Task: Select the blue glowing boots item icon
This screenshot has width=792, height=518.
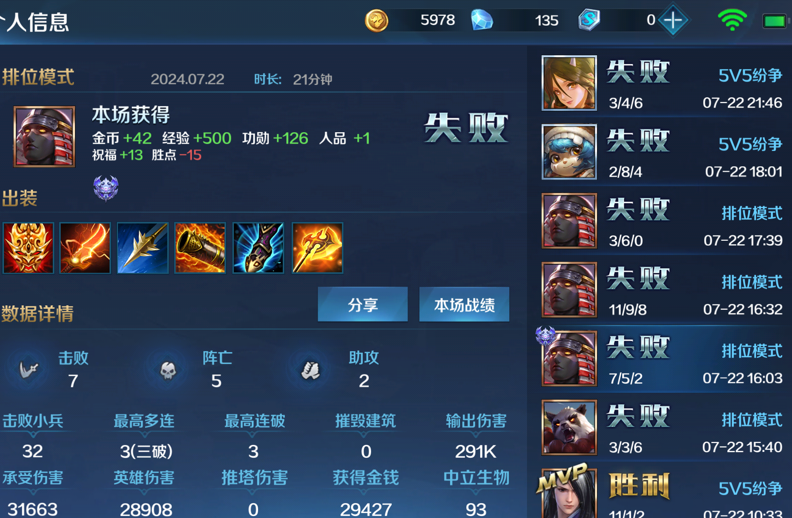Action: coord(258,248)
